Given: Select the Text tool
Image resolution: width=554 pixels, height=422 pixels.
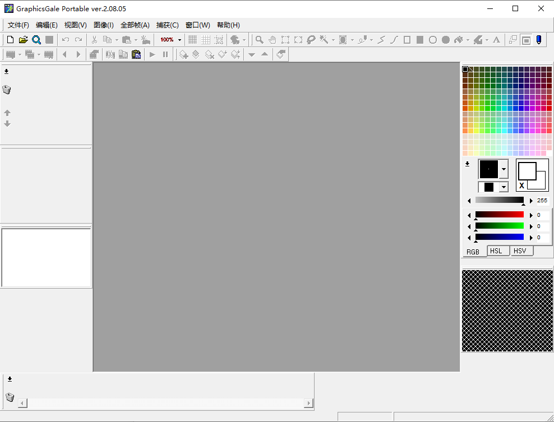Looking at the screenshot, I should (x=496, y=40).
